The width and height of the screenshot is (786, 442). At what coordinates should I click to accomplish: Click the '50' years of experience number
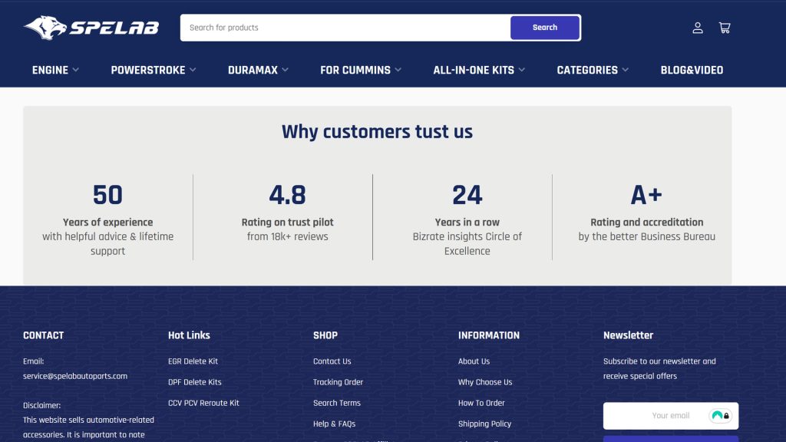(107, 195)
